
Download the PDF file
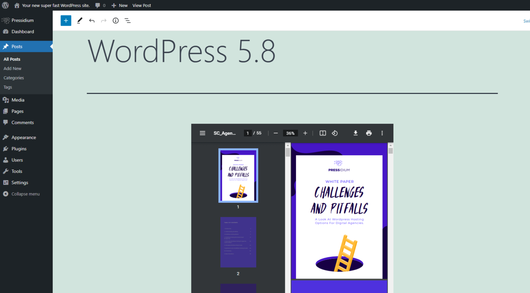[356, 133]
